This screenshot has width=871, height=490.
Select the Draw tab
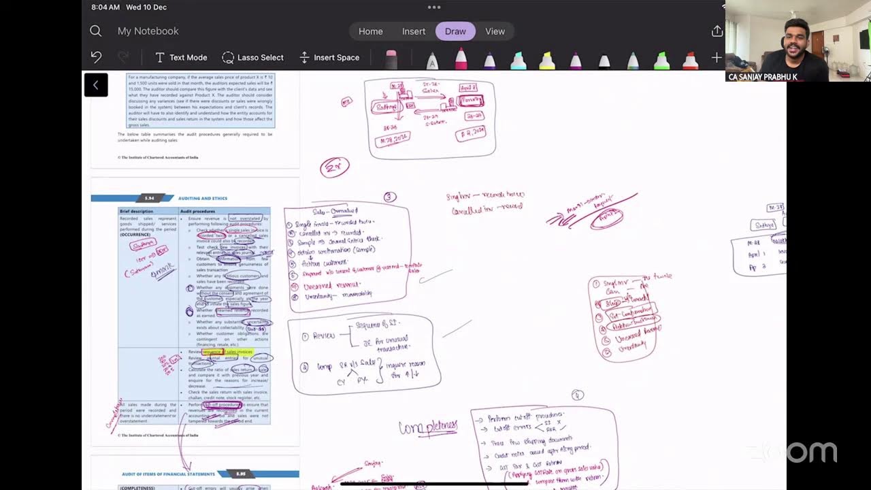pos(455,31)
